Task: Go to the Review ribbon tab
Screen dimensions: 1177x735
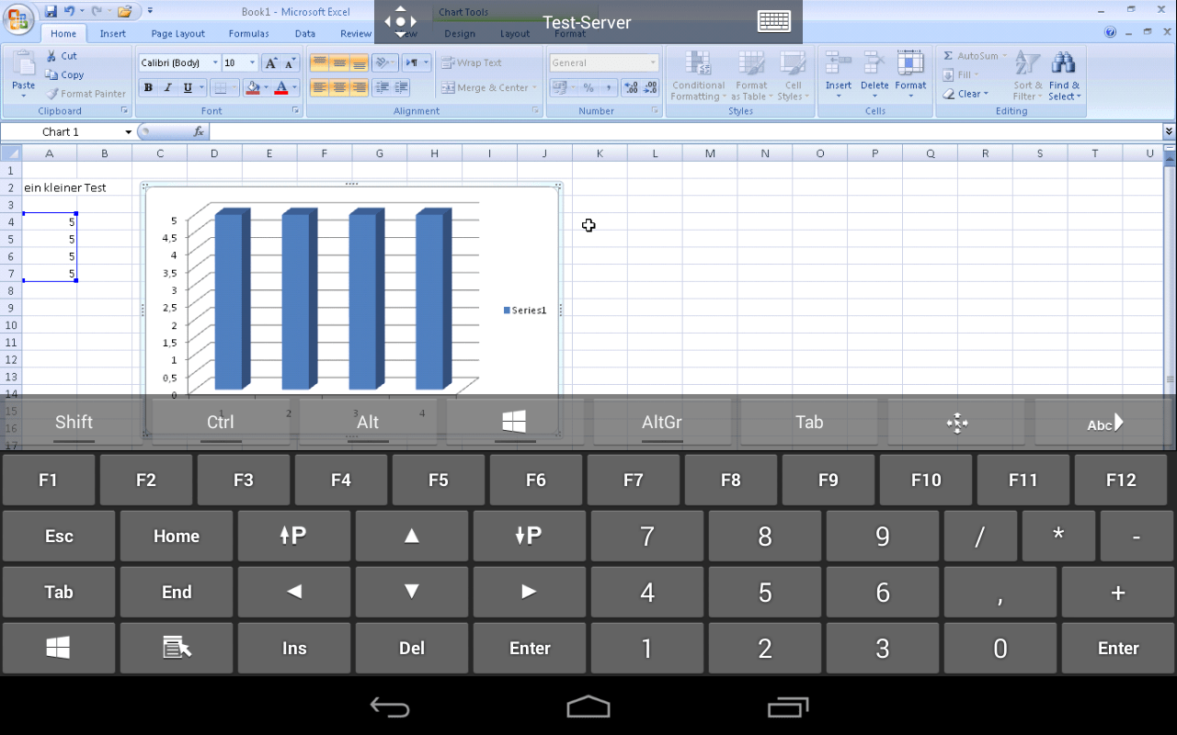Action: tap(356, 34)
